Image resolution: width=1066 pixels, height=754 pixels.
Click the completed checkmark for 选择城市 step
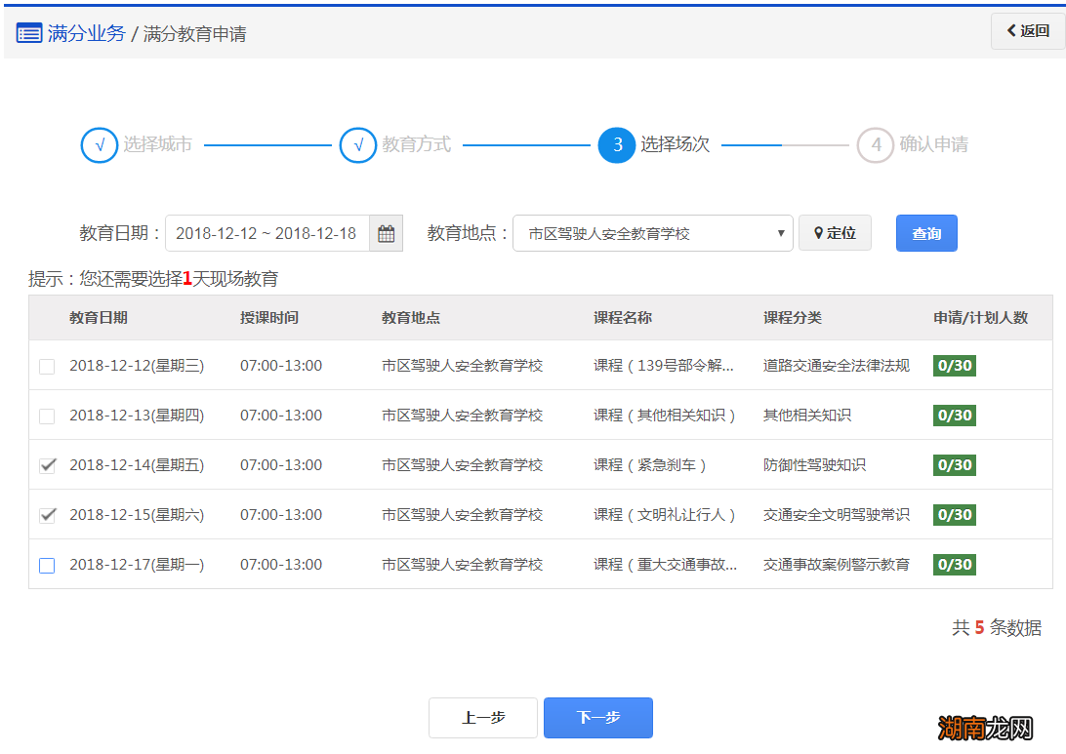click(x=99, y=144)
